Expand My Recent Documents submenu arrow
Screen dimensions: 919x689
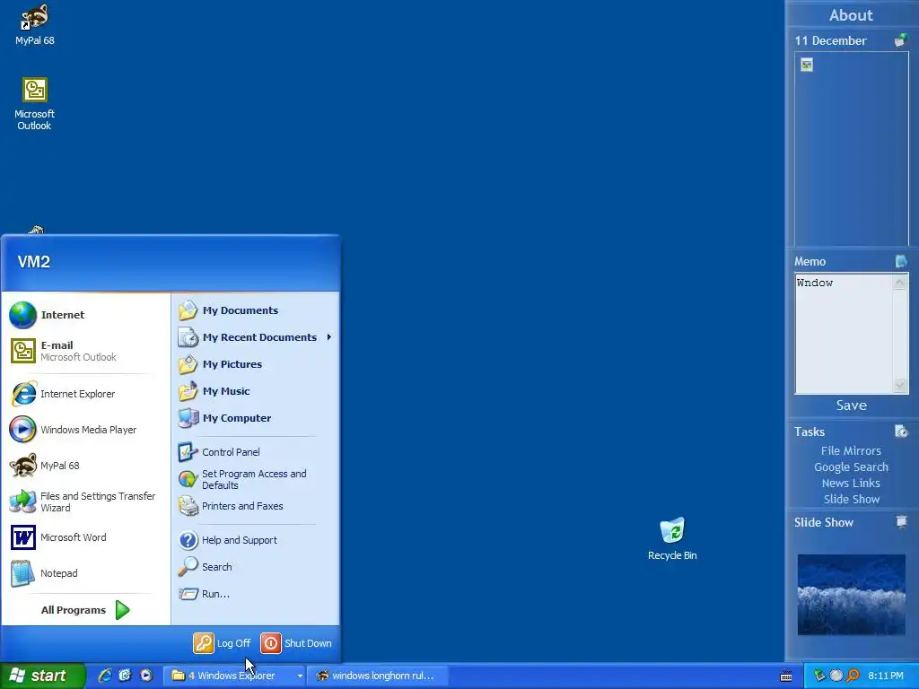coord(328,337)
